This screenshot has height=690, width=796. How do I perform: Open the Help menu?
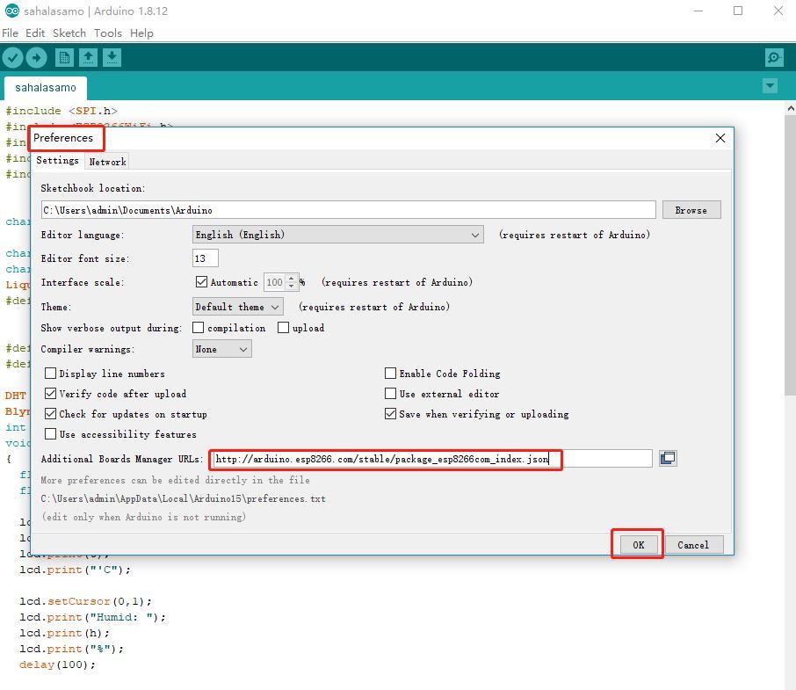[x=141, y=33]
